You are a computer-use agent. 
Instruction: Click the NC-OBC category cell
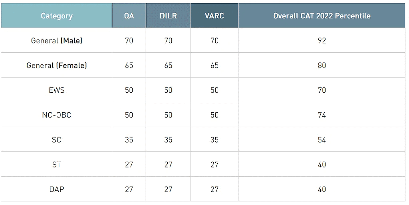pyautogui.click(x=57, y=115)
